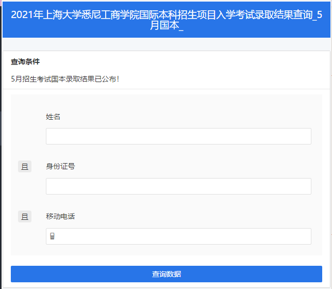Focus the 移动电话 input field
The height and width of the screenshot is (289, 332).
(x=184, y=236)
